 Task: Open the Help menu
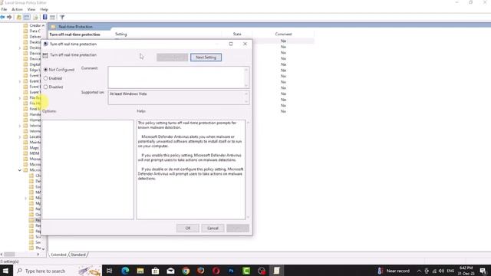(44, 9)
